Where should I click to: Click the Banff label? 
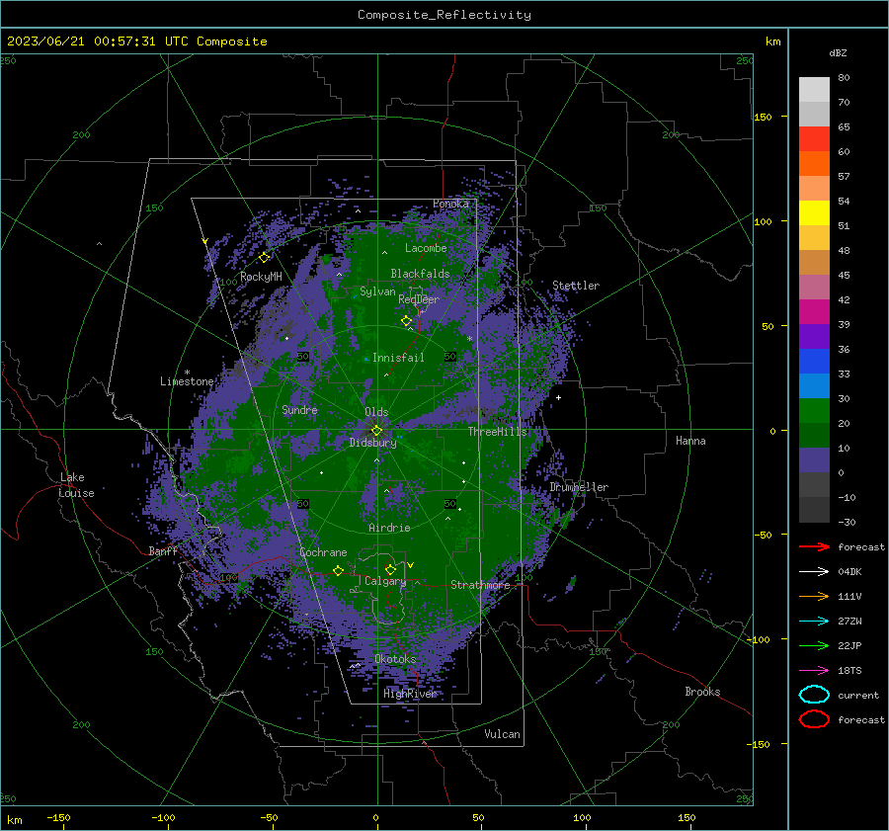coord(163,551)
